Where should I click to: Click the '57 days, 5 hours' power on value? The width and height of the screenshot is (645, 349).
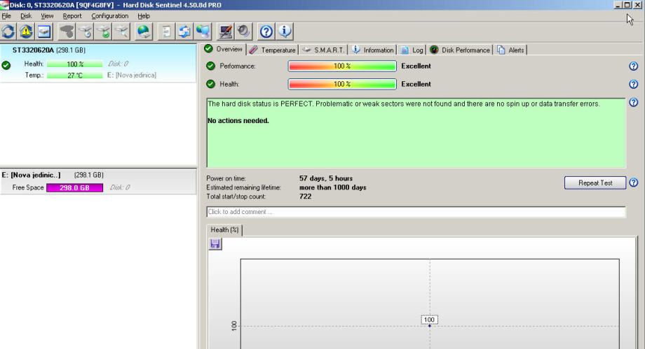(x=326, y=178)
